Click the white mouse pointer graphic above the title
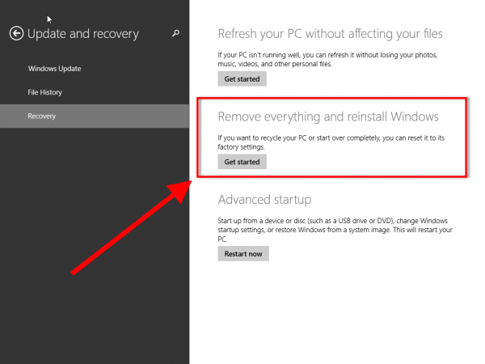This screenshot has height=364, width=485. [49, 19]
